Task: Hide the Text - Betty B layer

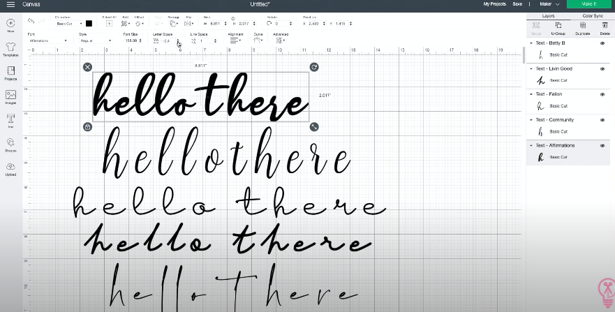Action: coord(602,43)
